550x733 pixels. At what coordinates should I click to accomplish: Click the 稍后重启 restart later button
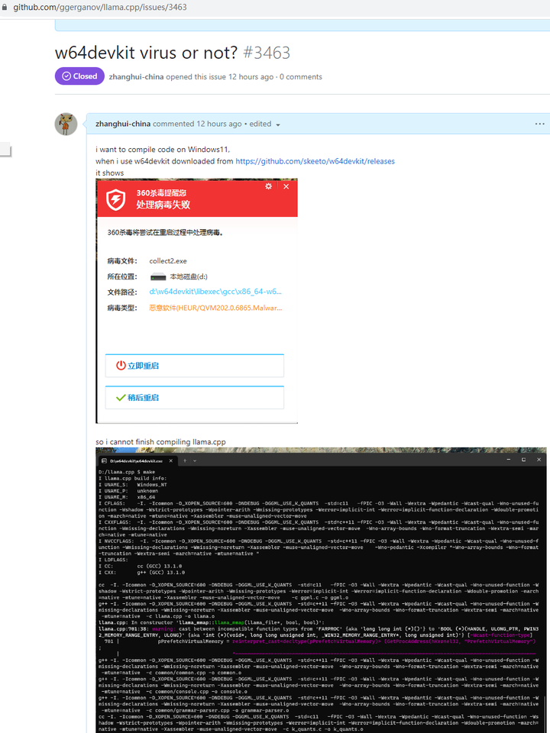pyautogui.click(x=195, y=397)
